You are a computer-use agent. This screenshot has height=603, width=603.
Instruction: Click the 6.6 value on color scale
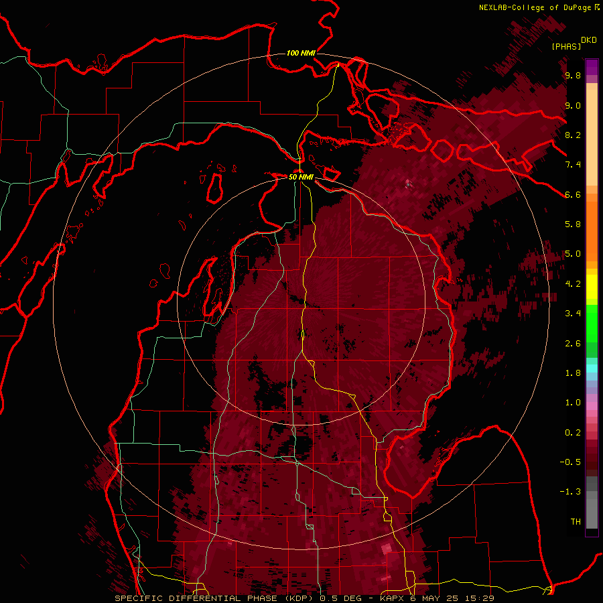click(573, 194)
